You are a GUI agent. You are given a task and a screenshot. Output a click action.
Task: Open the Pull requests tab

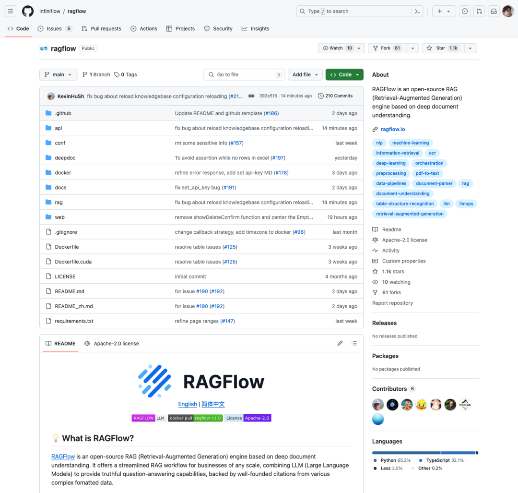point(101,29)
